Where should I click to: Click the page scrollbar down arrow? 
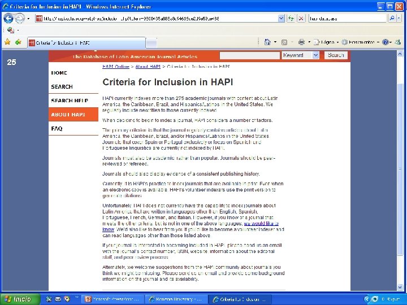coord(400,287)
